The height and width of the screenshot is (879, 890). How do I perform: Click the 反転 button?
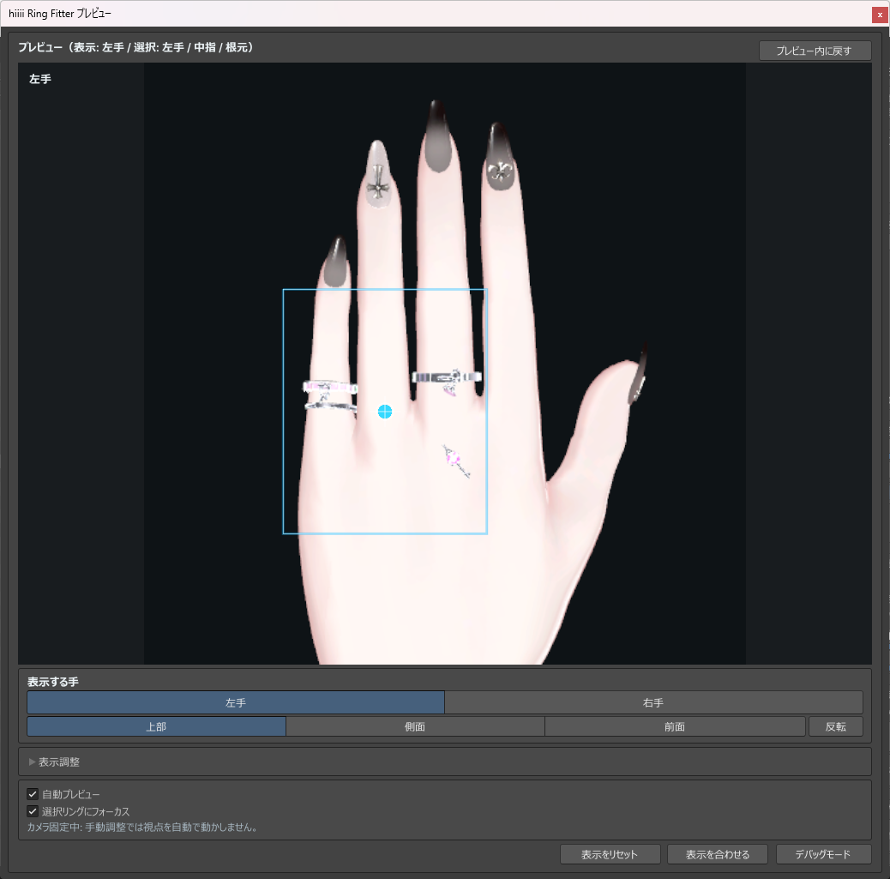coord(835,726)
